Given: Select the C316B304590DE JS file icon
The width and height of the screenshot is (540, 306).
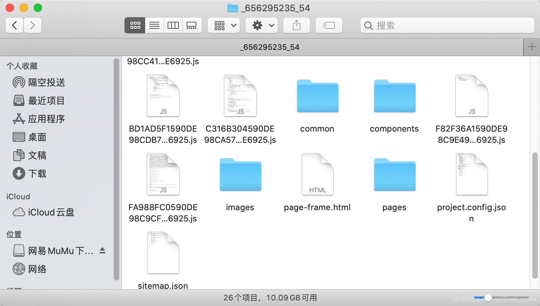Looking at the screenshot, I should (x=240, y=95).
